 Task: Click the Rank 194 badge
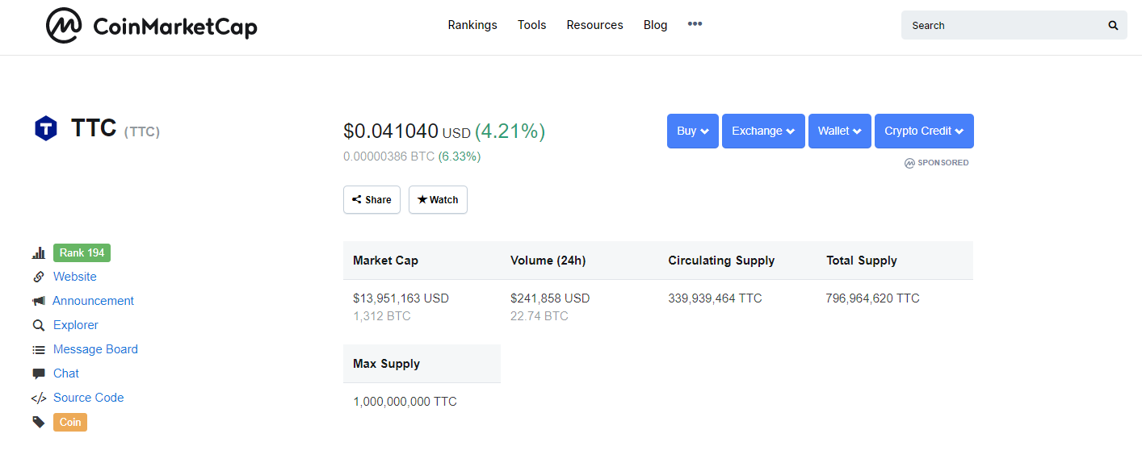(82, 252)
